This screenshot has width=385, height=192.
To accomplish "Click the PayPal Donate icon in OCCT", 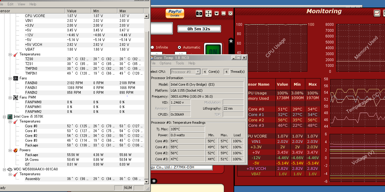I will pyautogui.click(x=175, y=13).
